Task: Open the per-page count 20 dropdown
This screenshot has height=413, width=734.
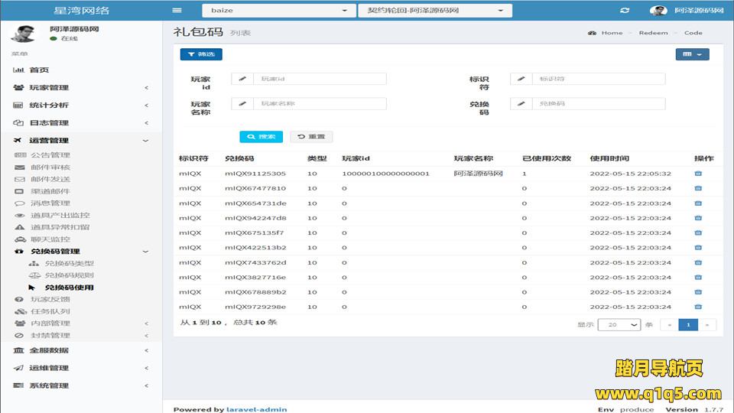Action: coord(619,324)
